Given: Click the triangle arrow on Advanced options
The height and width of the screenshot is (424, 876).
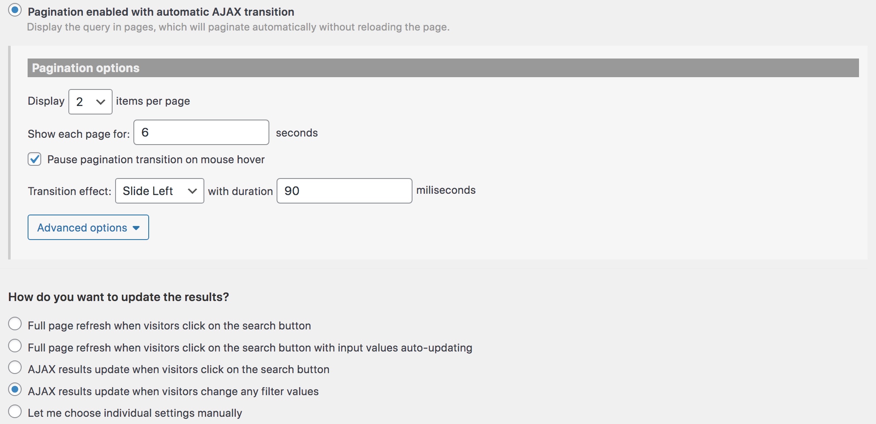Looking at the screenshot, I should pos(136,228).
